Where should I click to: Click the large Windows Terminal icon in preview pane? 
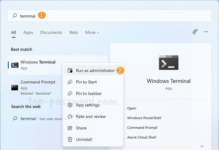point(169,63)
